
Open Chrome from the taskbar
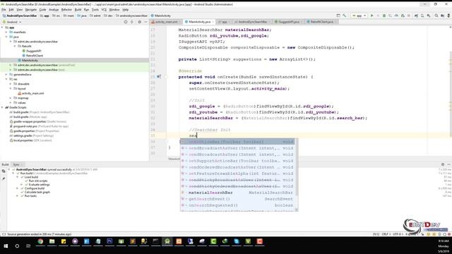[40, 241]
